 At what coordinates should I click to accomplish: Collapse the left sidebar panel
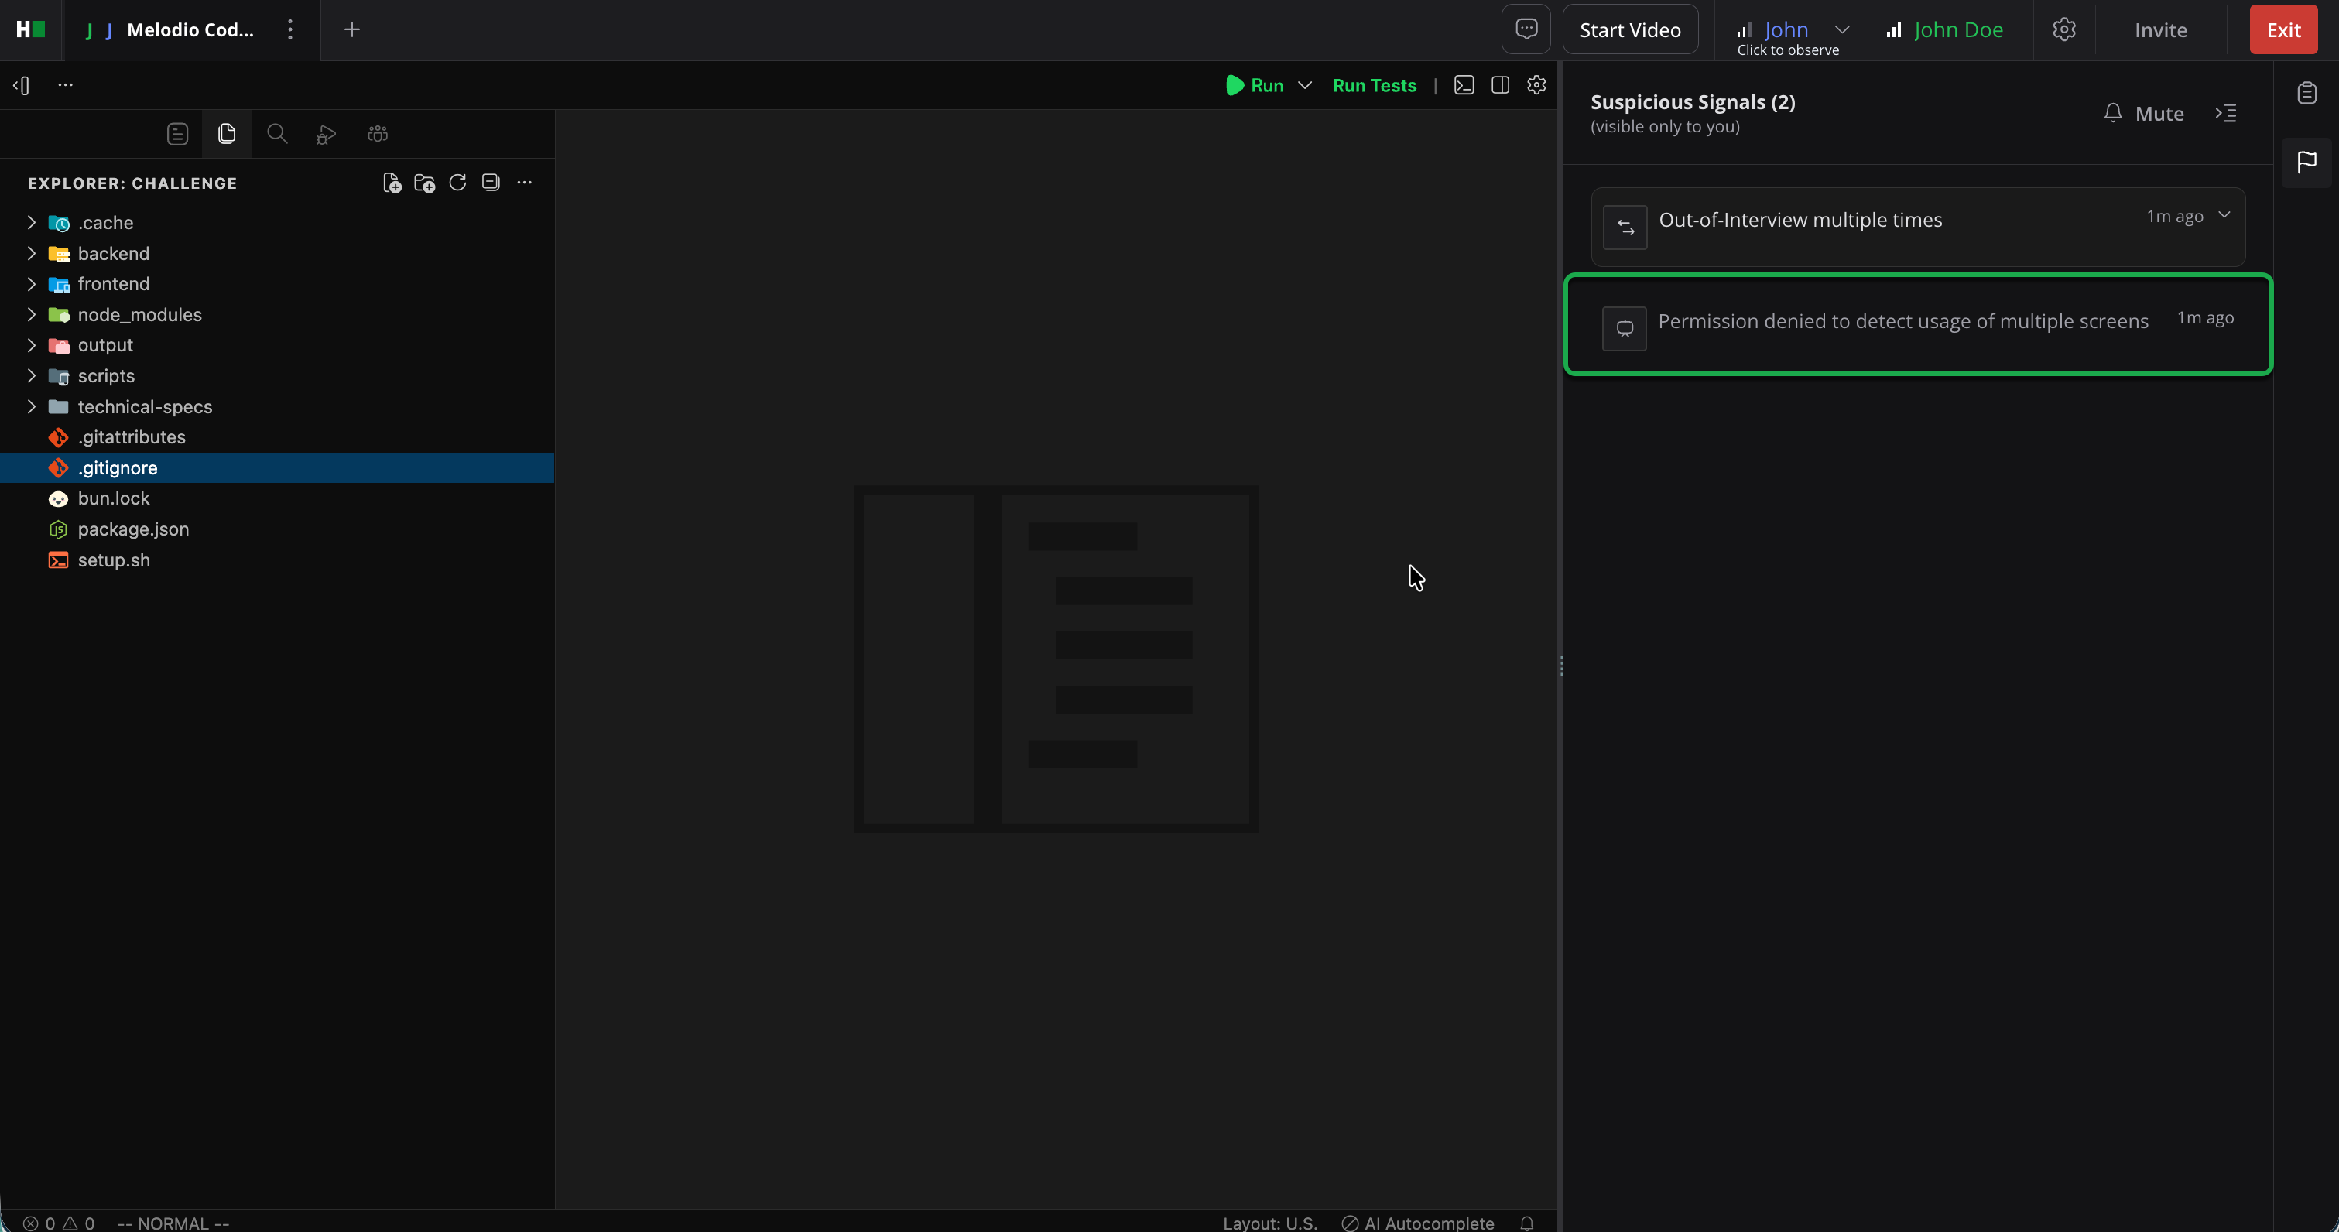point(22,85)
